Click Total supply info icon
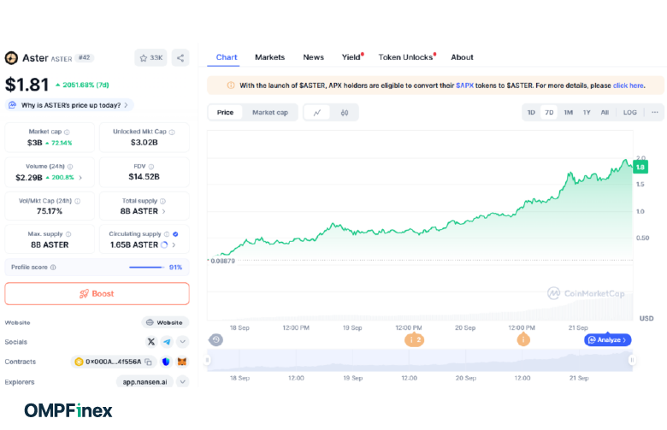The image size is (667, 430). [x=163, y=201]
